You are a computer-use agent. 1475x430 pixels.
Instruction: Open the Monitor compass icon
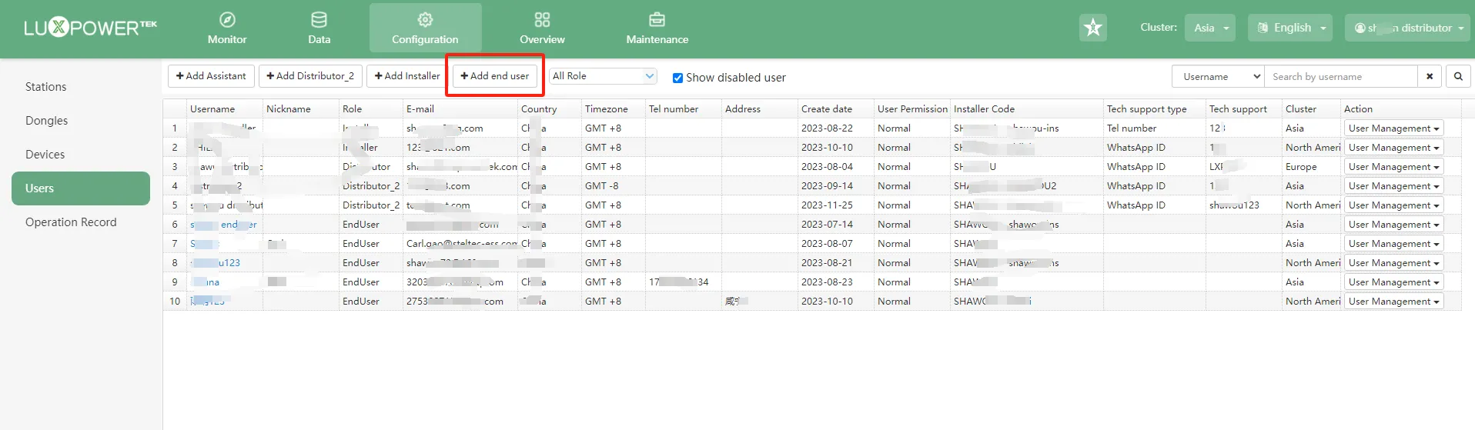point(227,20)
